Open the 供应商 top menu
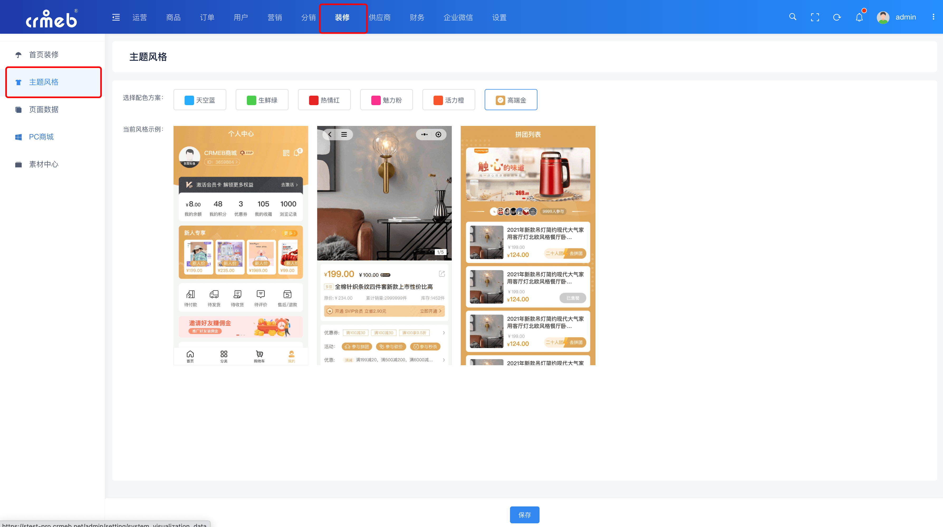The width and height of the screenshot is (943, 527). click(x=379, y=17)
